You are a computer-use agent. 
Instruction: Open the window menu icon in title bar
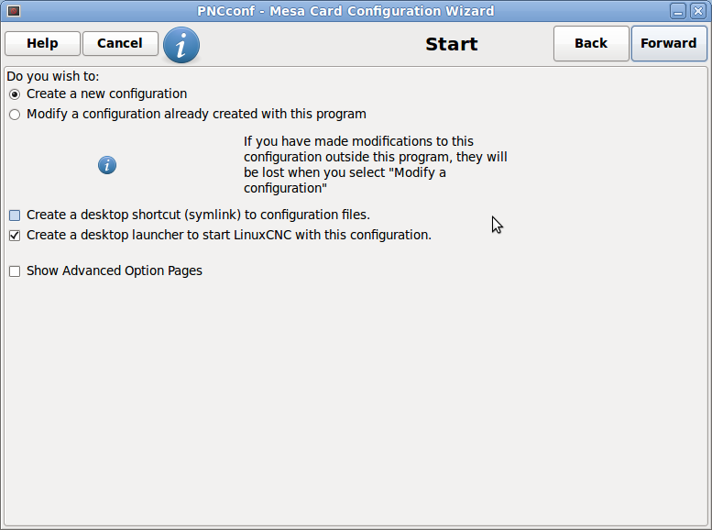(x=14, y=11)
